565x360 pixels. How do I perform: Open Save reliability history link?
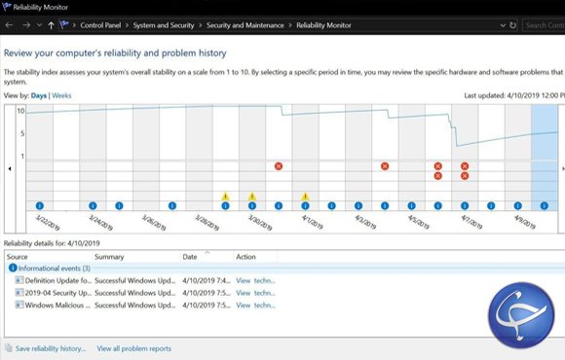[51, 348]
